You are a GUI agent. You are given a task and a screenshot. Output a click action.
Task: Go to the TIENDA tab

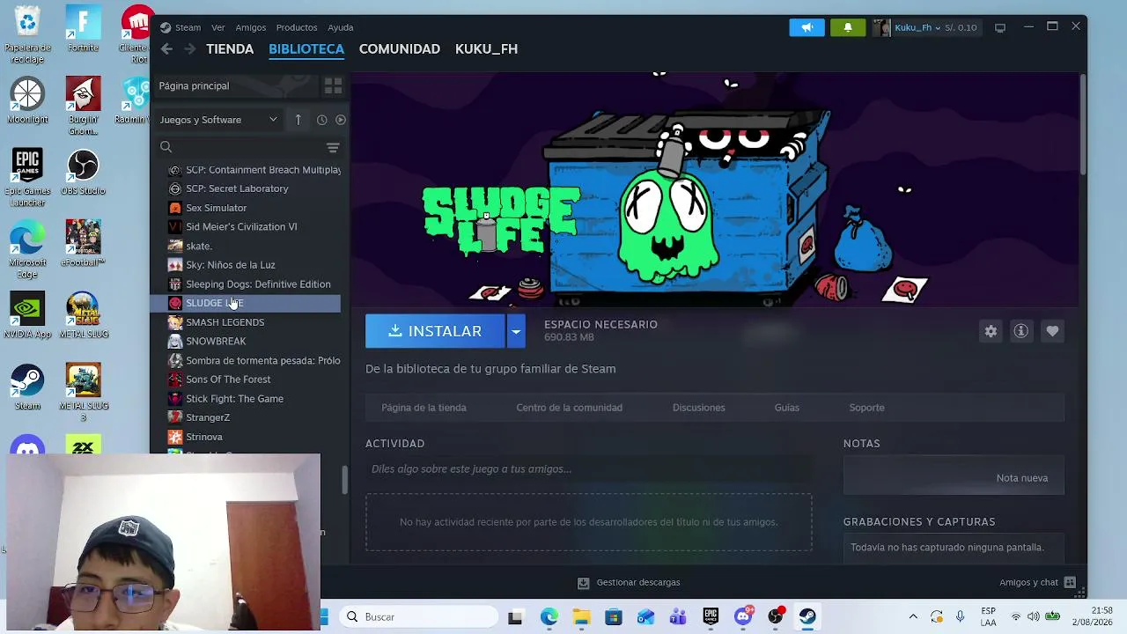[230, 49]
